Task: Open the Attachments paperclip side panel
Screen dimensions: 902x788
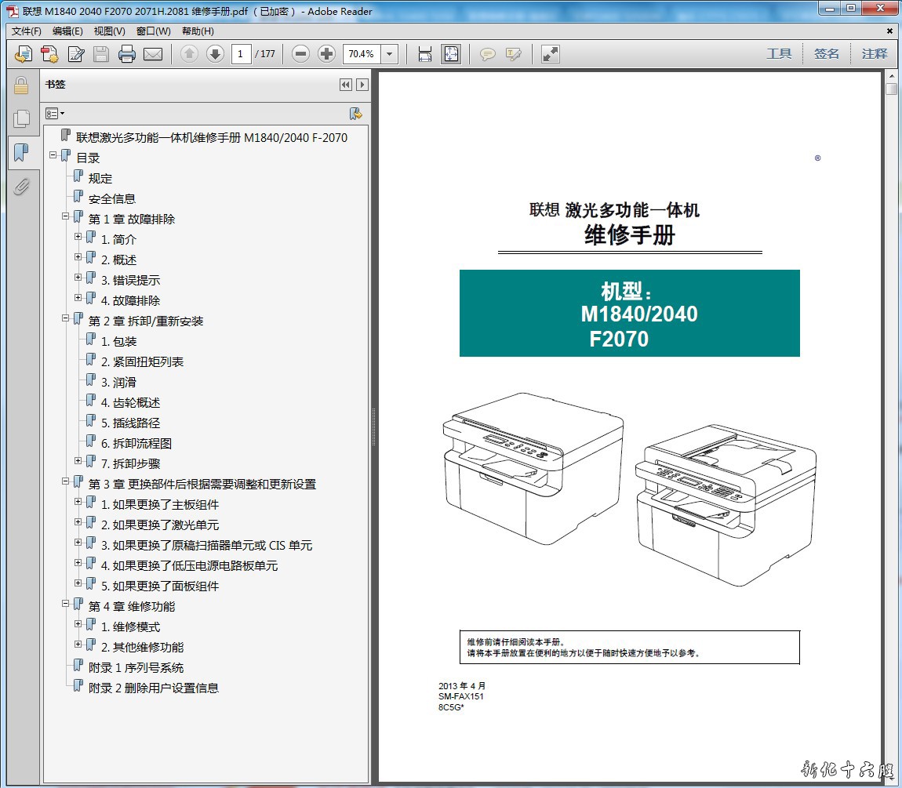Action: [21, 186]
